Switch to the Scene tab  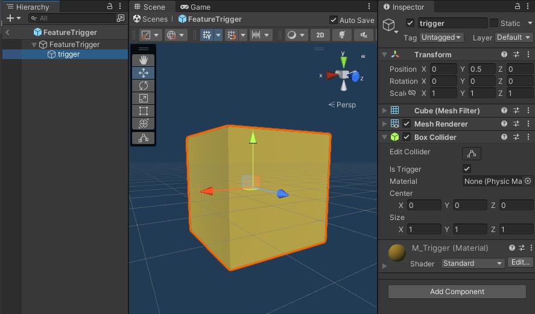pyautogui.click(x=150, y=7)
